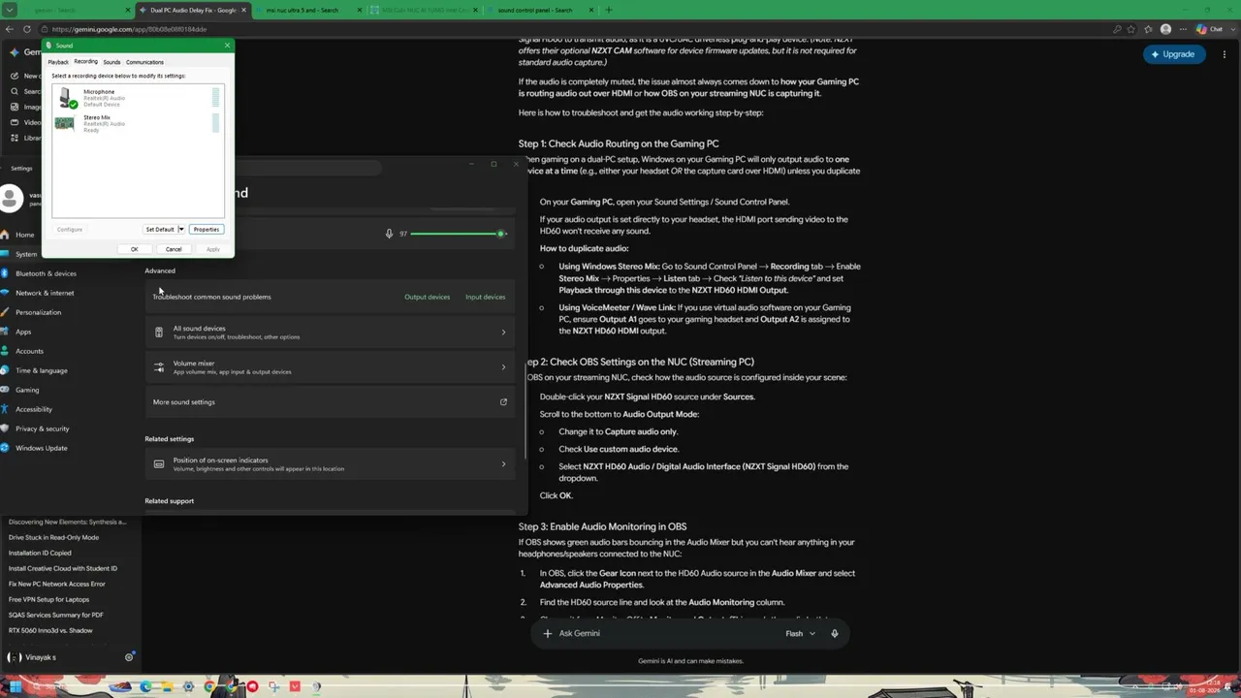Click Output devices troubleshoot link

[x=427, y=297]
